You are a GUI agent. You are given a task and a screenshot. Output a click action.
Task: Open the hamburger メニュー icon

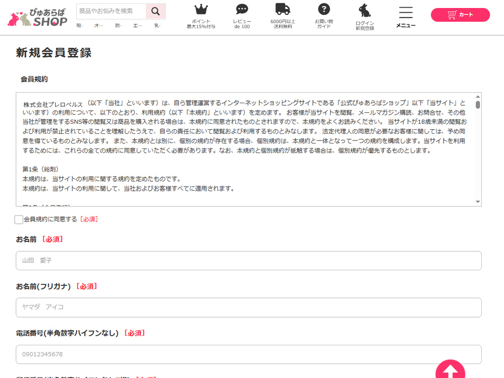pos(406,17)
